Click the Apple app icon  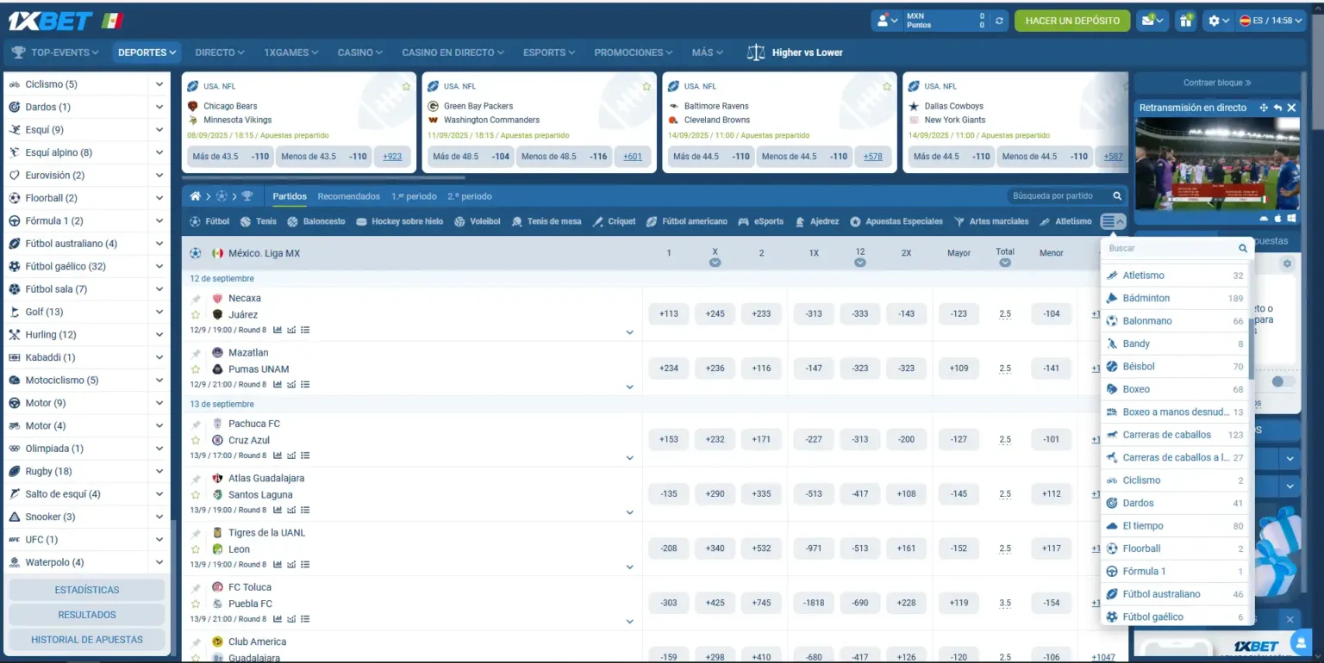pyautogui.click(x=1277, y=219)
